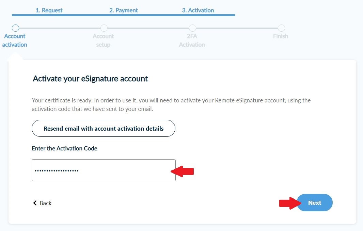Select the Account setup step circle

pos(104,28)
